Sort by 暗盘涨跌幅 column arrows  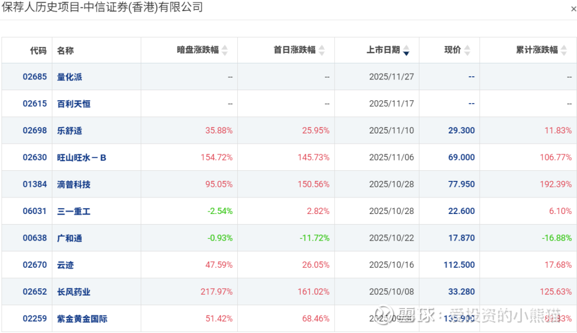(224, 50)
